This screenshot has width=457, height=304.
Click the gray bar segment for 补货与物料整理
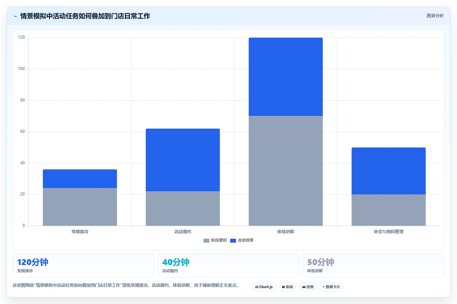click(389, 210)
